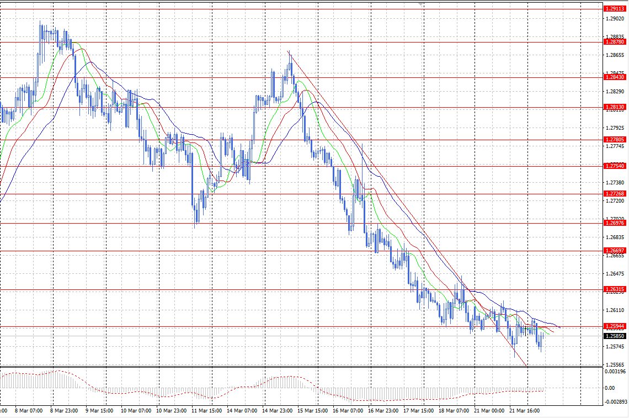Image resolution: width=629 pixels, height=418 pixels.
Task: Select the 10 Mar 23:00 time label
Action: 171,411
